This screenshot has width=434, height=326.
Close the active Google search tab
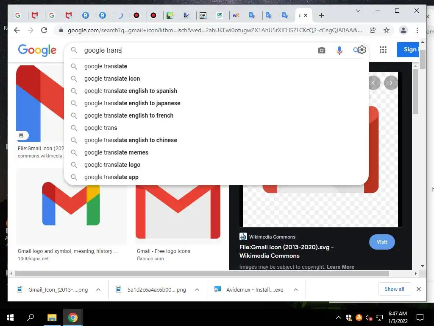(x=306, y=15)
